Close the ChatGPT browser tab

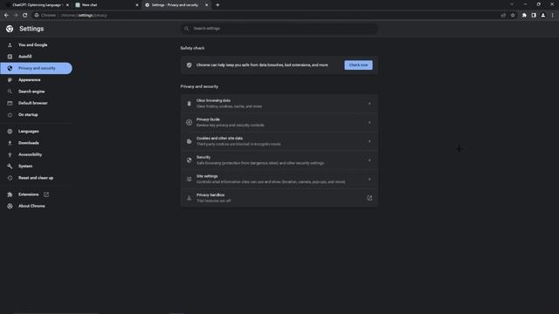pyautogui.click(x=67, y=5)
